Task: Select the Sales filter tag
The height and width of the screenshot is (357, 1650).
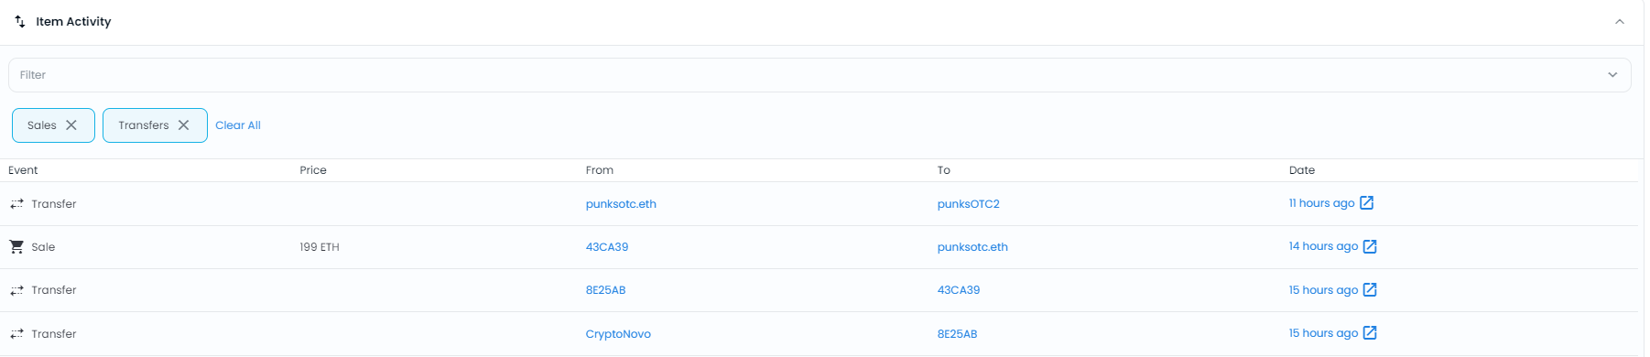Action: click(42, 125)
